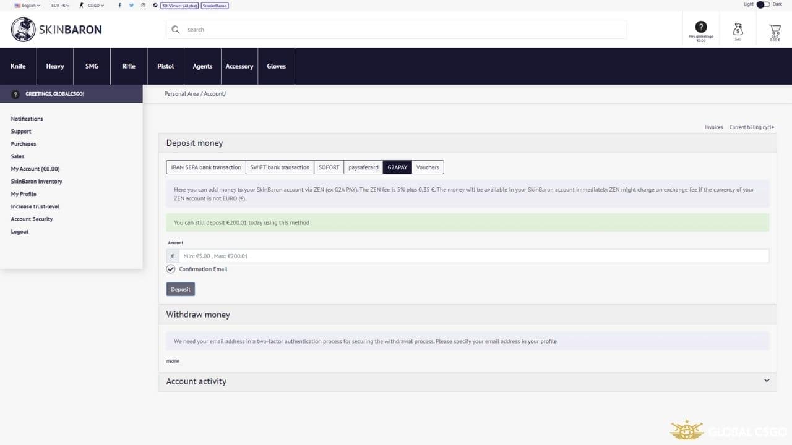The width and height of the screenshot is (792, 445).
Task: Open the Gloves category menu
Action: (x=276, y=66)
